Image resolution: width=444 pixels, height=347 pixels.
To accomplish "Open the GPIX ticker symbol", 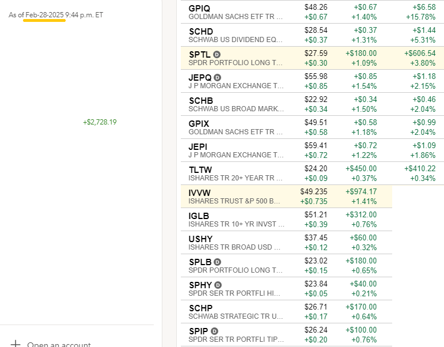I will point(199,123).
